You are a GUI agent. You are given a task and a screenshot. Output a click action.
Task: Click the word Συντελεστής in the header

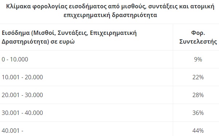198,41
